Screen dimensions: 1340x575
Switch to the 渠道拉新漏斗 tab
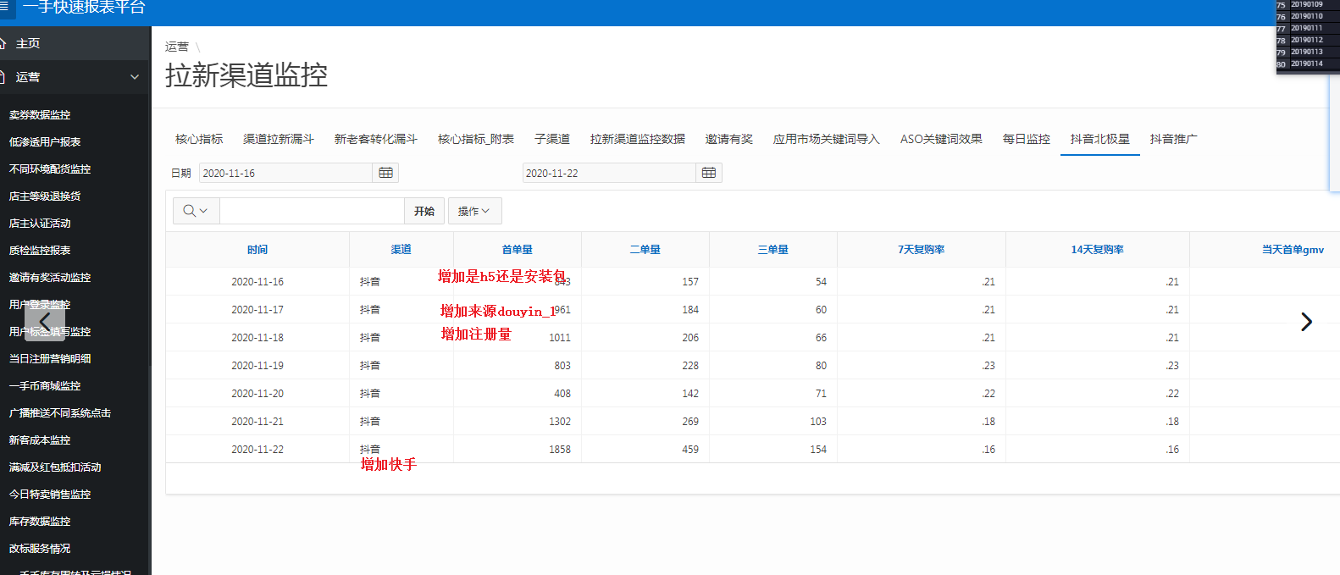tap(279, 139)
